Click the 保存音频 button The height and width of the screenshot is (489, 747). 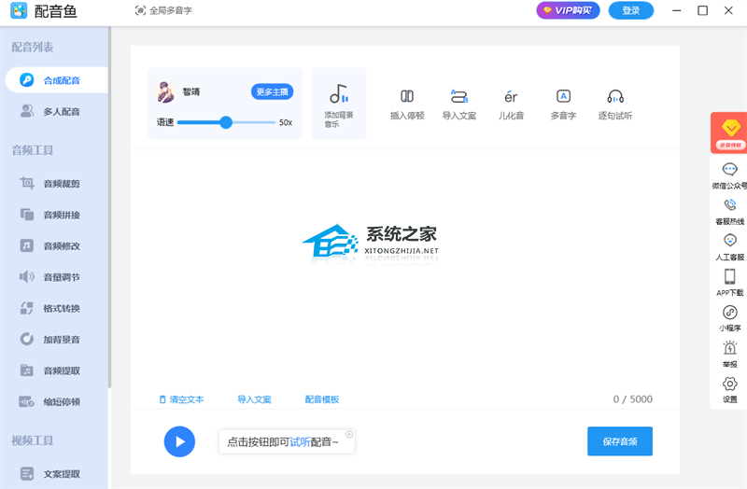pos(620,441)
